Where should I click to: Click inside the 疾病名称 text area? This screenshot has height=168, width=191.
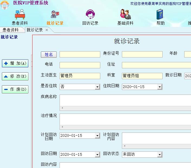click(125, 100)
